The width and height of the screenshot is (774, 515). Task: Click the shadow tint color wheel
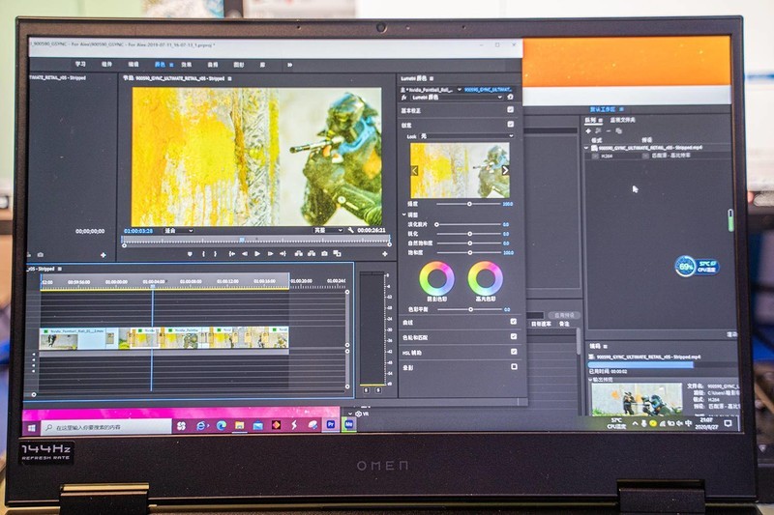coord(436,278)
